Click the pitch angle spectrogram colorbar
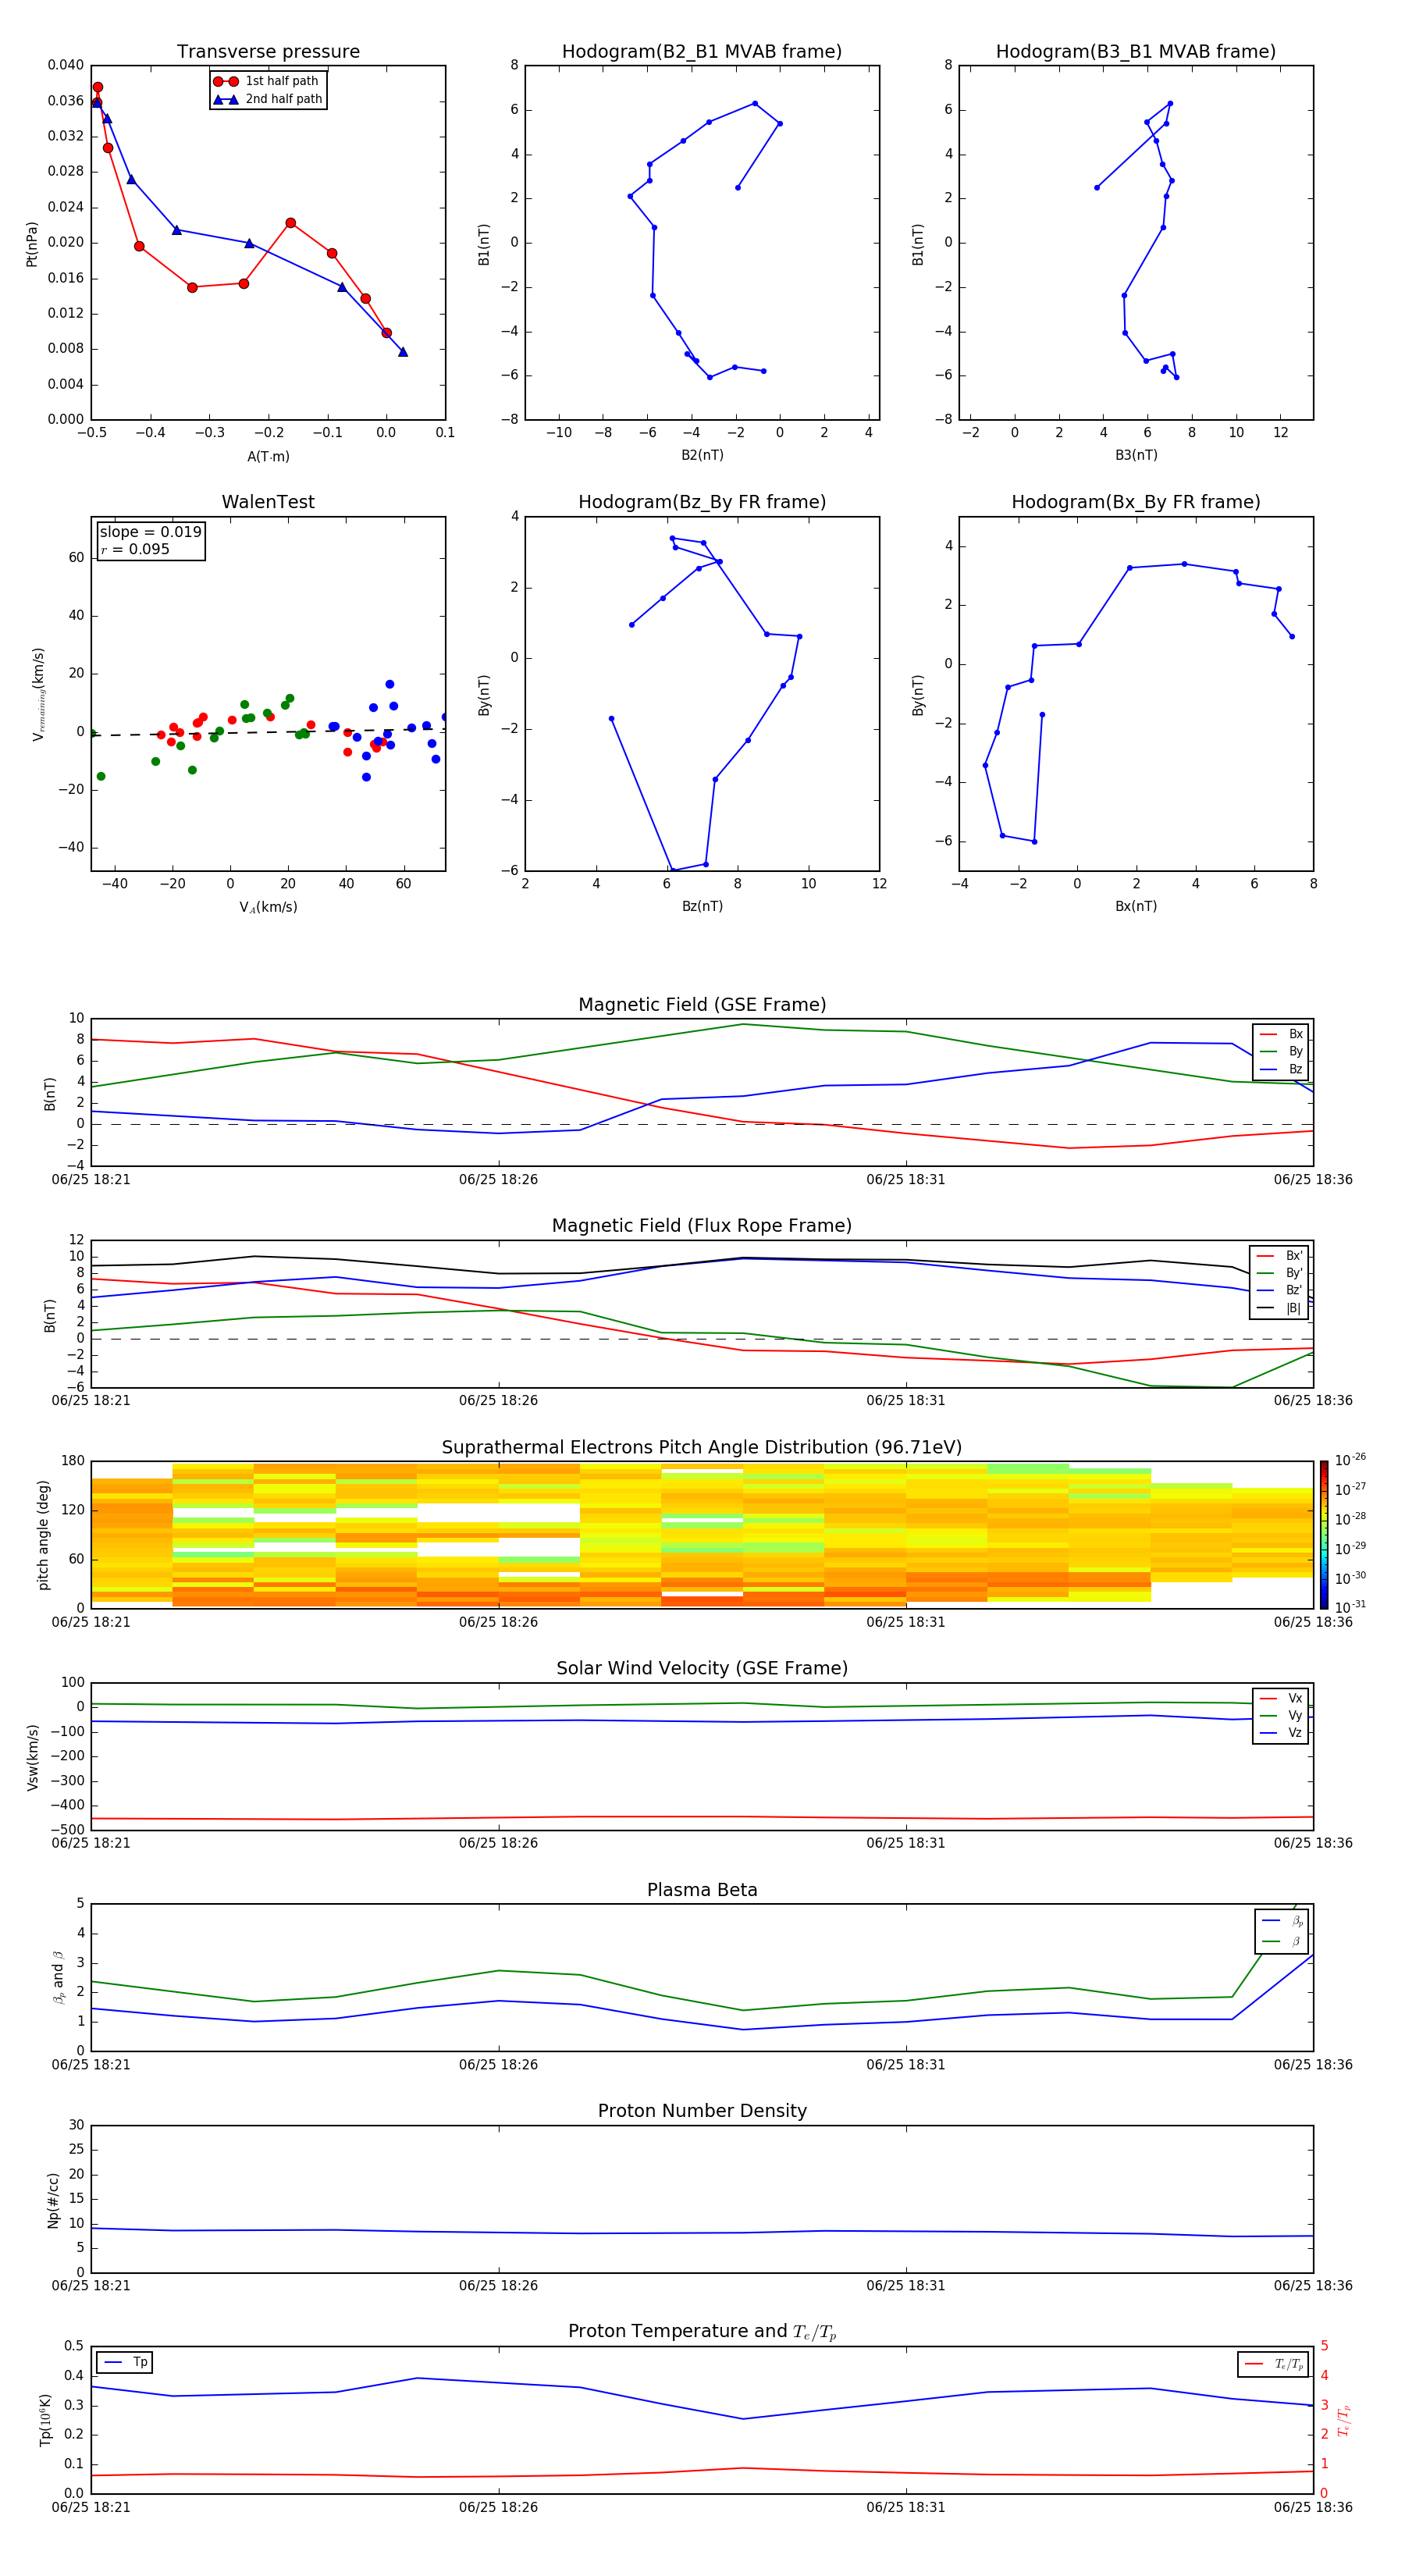Image resolution: width=1405 pixels, height=2576 pixels. (x=1324, y=1535)
